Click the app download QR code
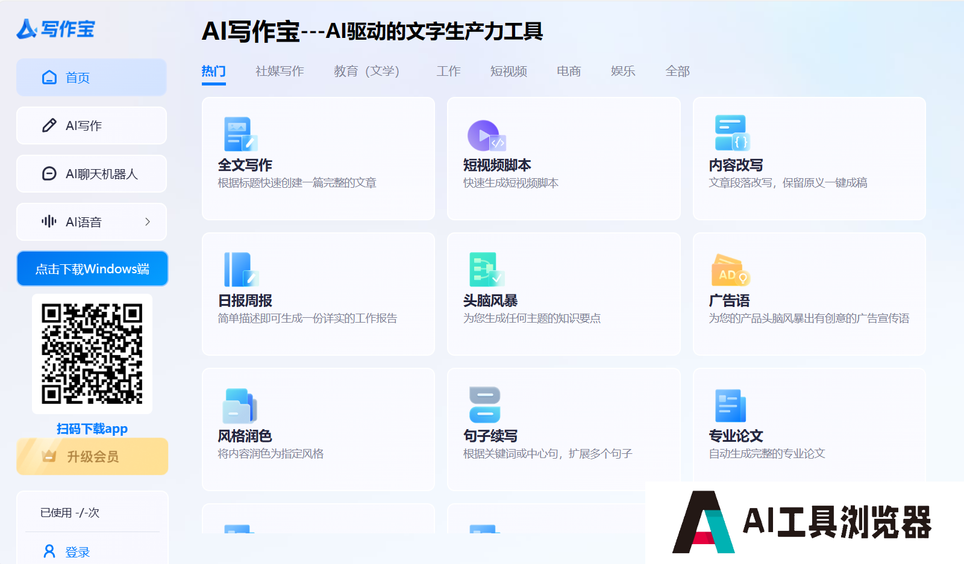964x564 pixels. [92, 353]
